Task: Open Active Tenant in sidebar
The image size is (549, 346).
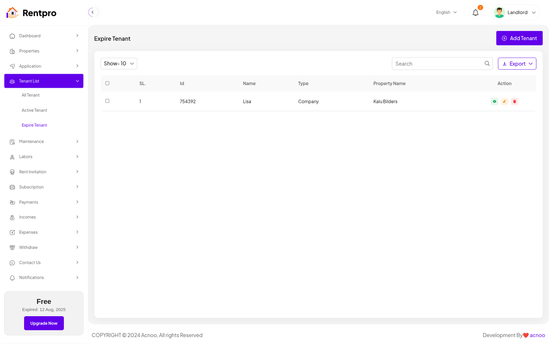Action: (x=34, y=110)
